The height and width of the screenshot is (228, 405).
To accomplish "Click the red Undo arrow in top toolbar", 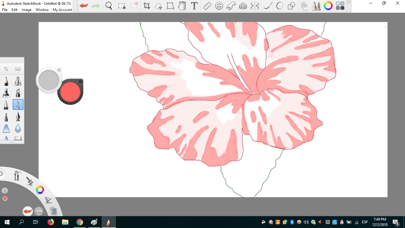I will [x=84, y=6].
